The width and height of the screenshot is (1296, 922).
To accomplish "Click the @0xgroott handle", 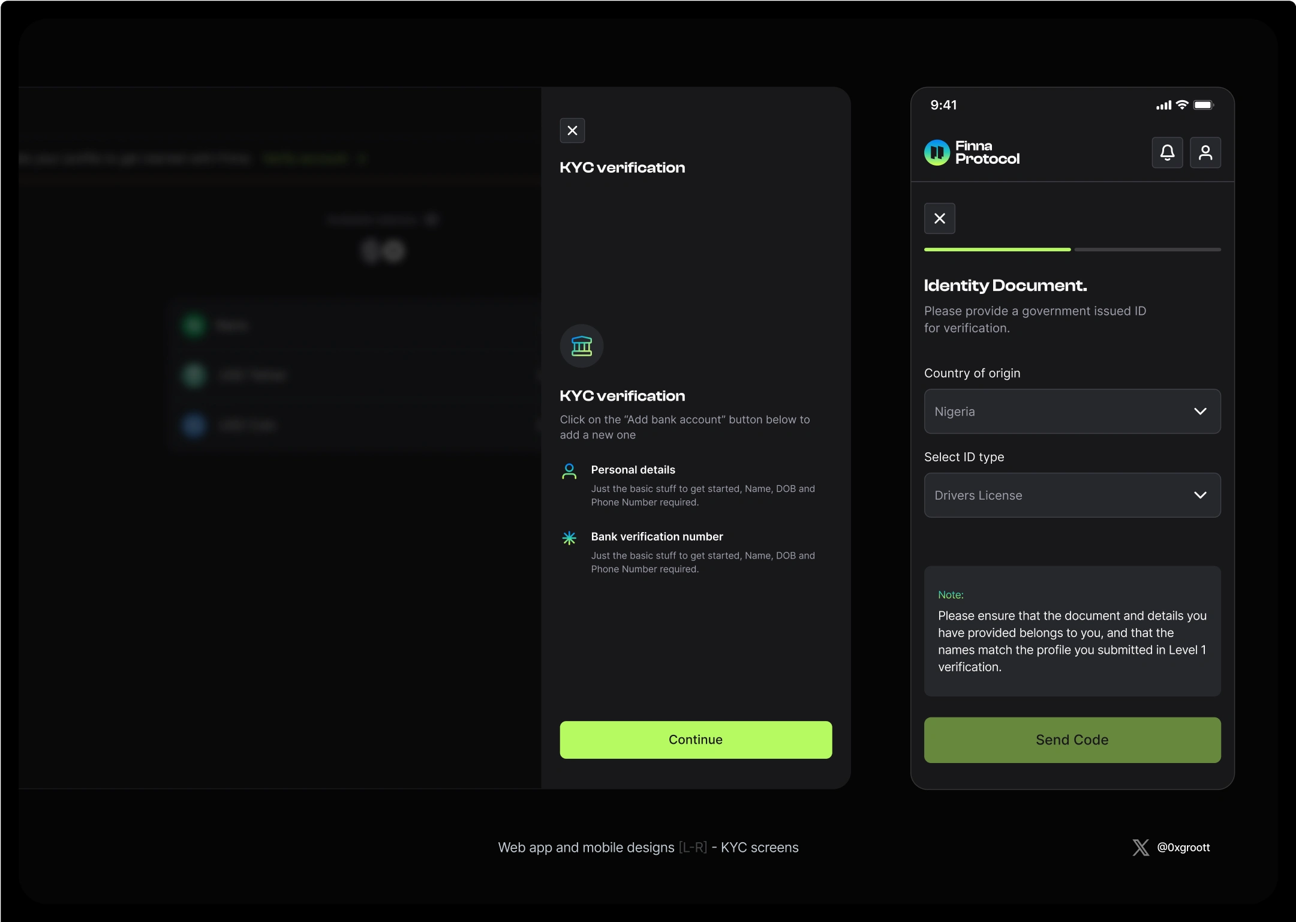I will [1182, 848].
